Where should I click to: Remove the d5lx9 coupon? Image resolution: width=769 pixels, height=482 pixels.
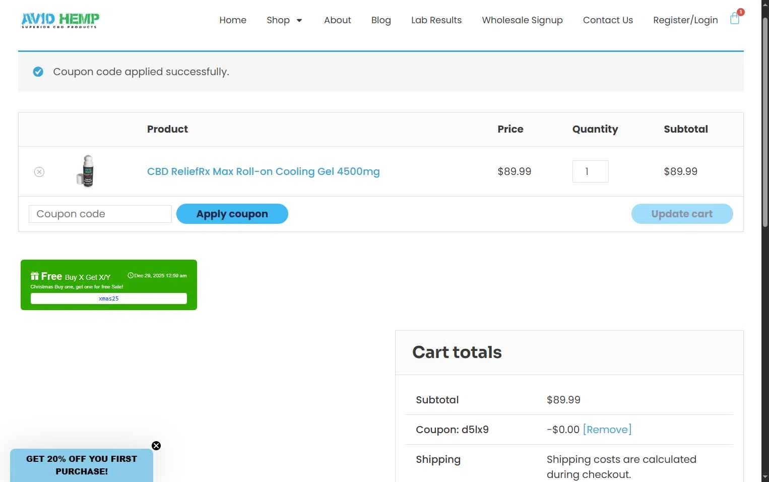point(607,430)
